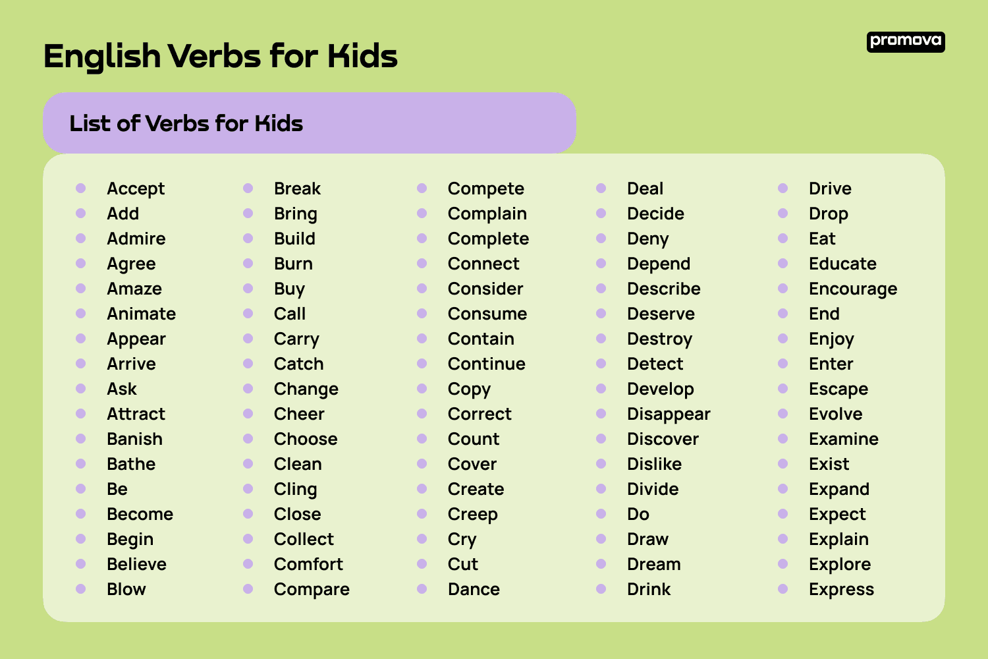Click the bullet dot beside Break
This screenshot has width=988, height=659.
tap(248, 188)
